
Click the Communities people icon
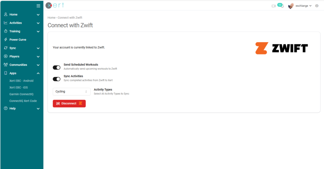[x=6, y=65]
